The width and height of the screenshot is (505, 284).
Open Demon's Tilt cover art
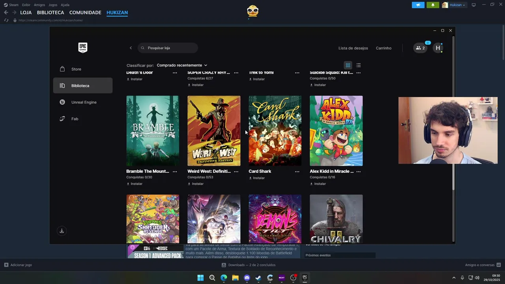(x=275, y=219)
